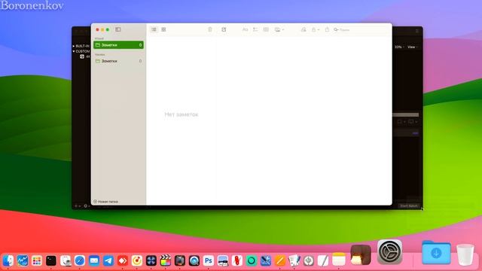Image resolution: width=482 pixels, height=271 pixels.
Task: Click the collaboration icon in Notes toolbar
Action: coord(304,29)
